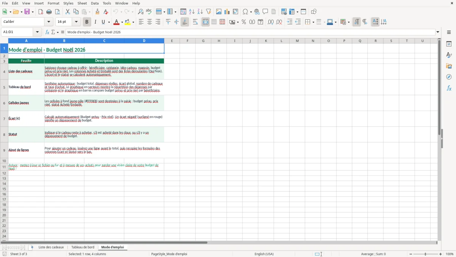This screenshot has width=456, height=257.
Task: Click the Insert Image icon
Action: 219,12
